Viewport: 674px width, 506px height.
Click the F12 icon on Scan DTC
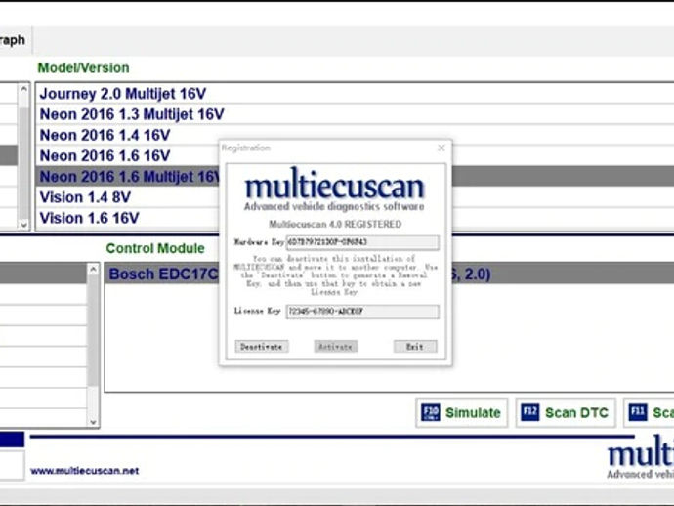coord(530,412)
